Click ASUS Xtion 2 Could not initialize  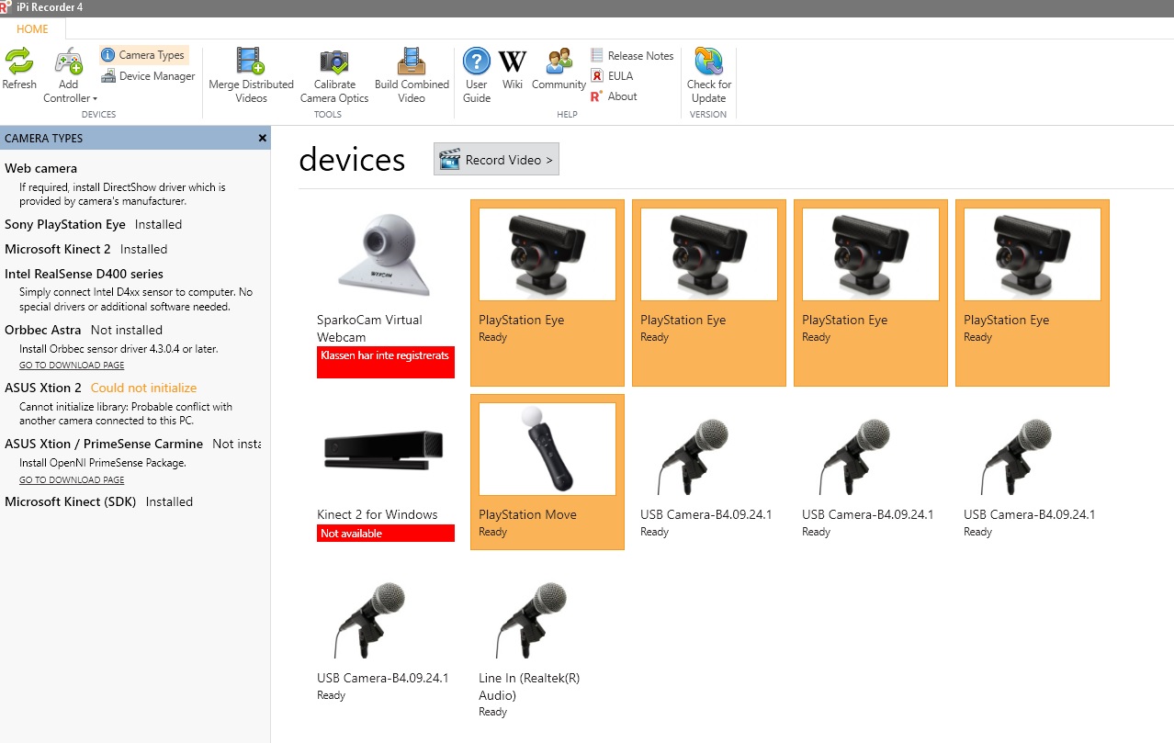point(101,388)
